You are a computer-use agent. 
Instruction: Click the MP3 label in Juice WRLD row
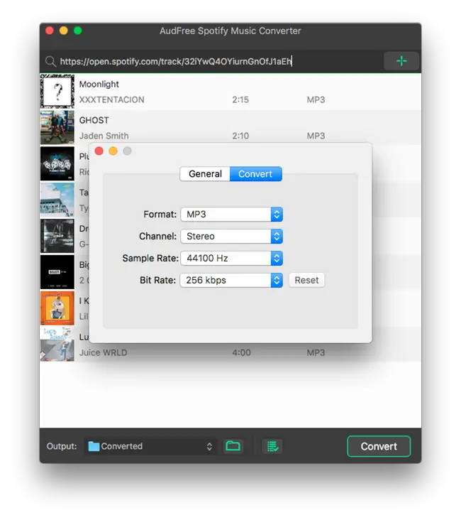pos(316,352)
